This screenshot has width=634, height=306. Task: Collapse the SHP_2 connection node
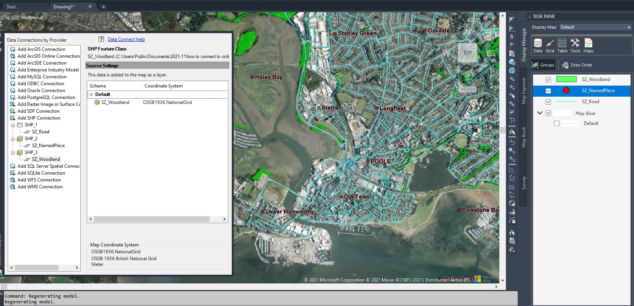tap(13, 139)
